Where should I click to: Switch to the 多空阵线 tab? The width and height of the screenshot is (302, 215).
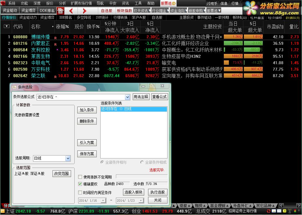(84, 17)
